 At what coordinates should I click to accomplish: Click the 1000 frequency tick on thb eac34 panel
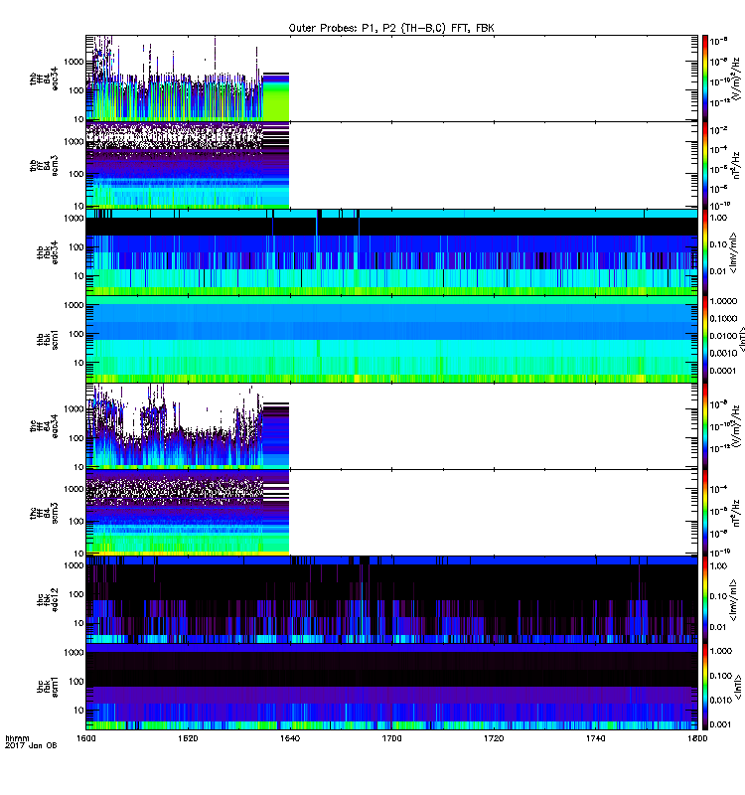[74, 62]
